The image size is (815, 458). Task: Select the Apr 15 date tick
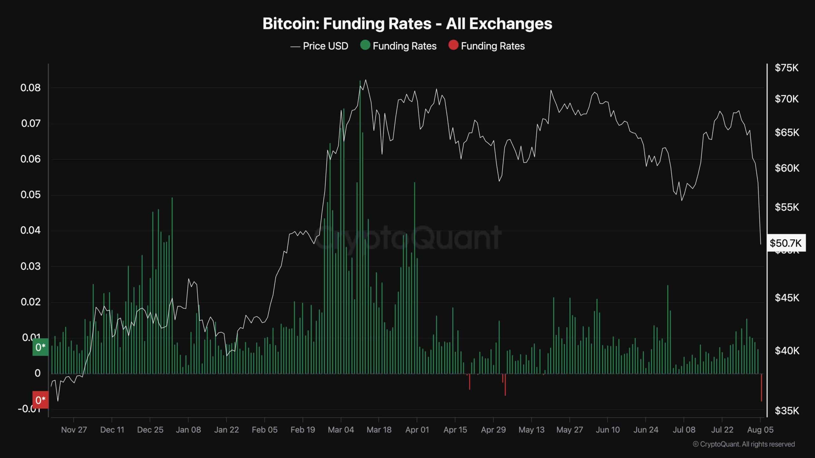pyautogui.click(x=455, y=430)
